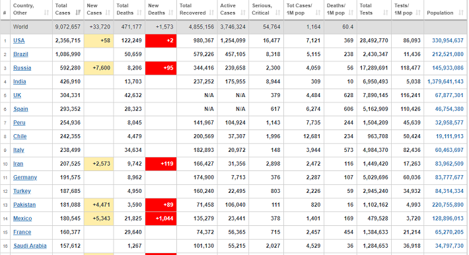Open Germany country page link
The height and width of the screenshot is (255, 469).
(x=25, y=178)
